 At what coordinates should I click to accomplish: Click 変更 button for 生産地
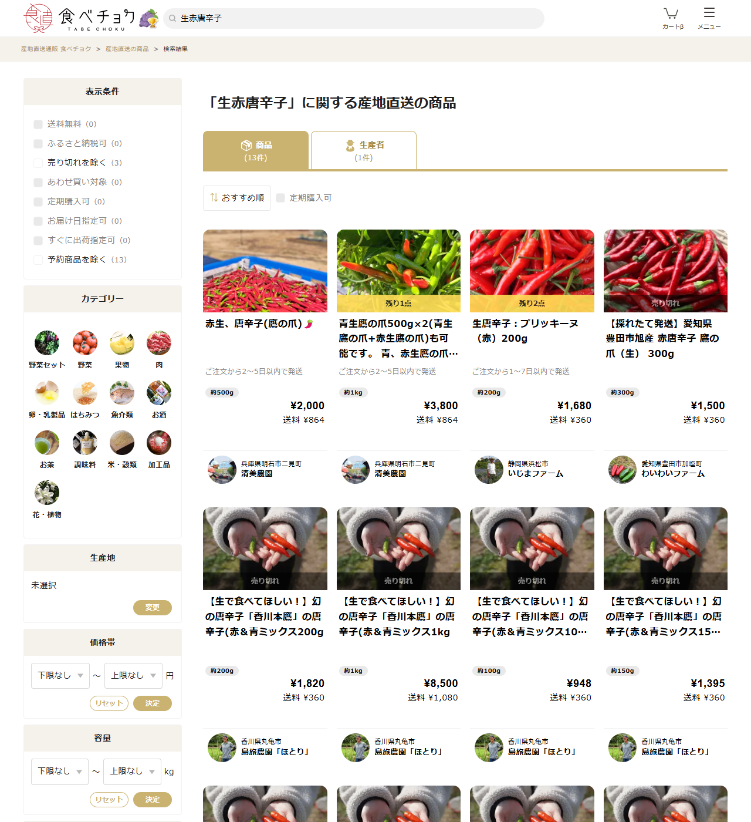point(153,608)
